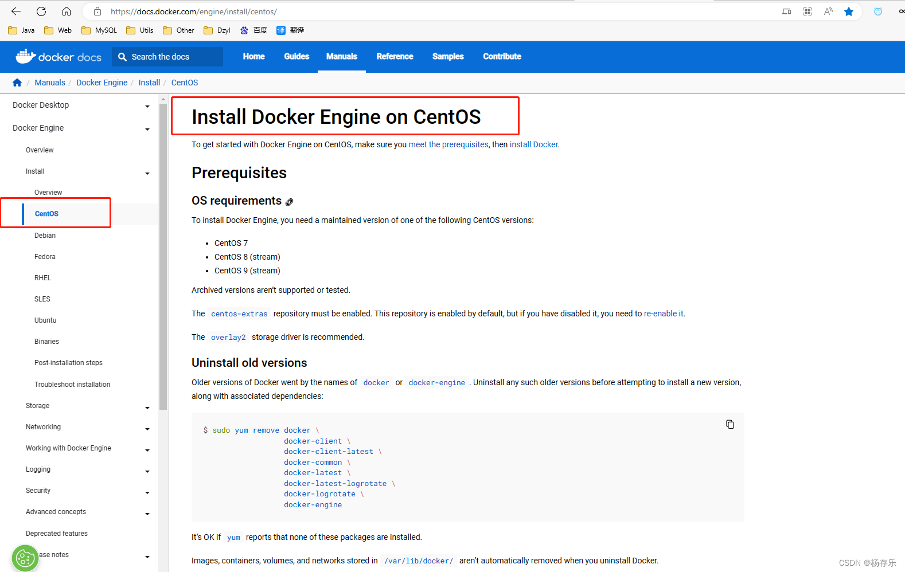Switch to the Home nav tab
The image size is (905, 572).
[x=253, y=56]
